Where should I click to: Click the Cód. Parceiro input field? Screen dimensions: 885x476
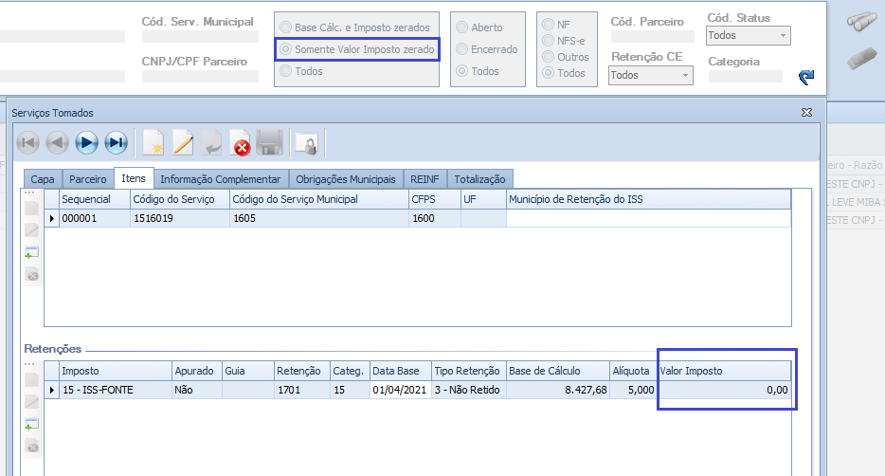click(x=647, y=37)
